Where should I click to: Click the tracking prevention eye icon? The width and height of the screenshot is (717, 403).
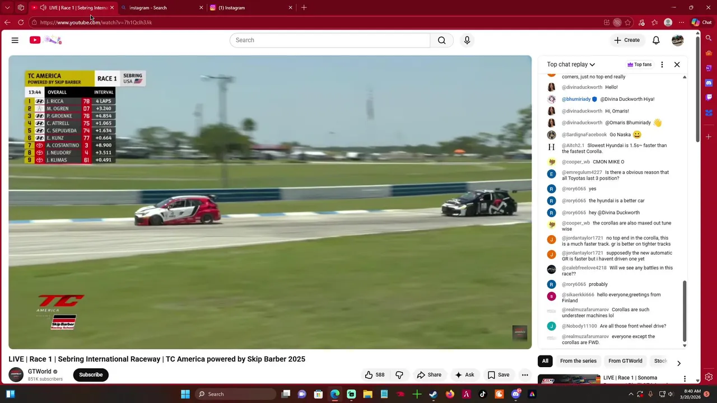pyautogui.click(x=617, y=22)
